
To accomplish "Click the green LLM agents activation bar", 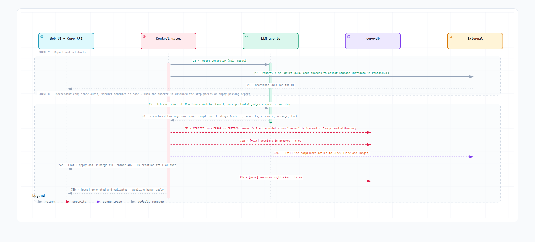I will [271, 92].
